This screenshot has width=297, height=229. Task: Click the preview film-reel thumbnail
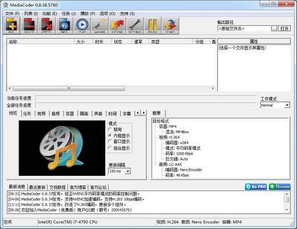pos(62,148)
